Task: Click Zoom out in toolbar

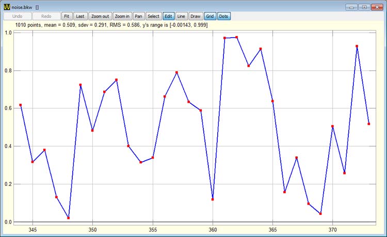Action: pyautogui.click(x=100, y=17)
